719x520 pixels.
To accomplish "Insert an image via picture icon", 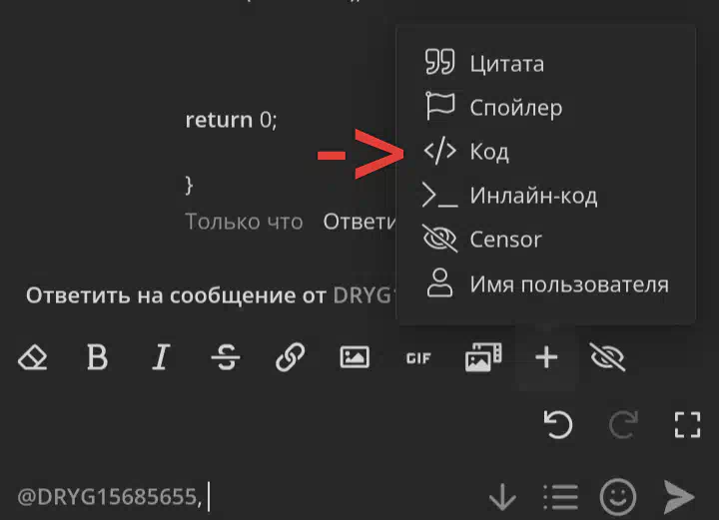I will coord(355,357).
